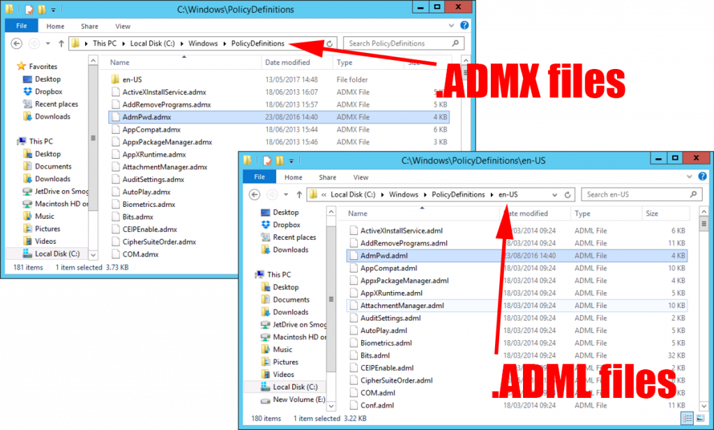Viewport: 714px width, 430px height.
Task: Open the File menu in the en-US window
Action: [x=259, y=176]
